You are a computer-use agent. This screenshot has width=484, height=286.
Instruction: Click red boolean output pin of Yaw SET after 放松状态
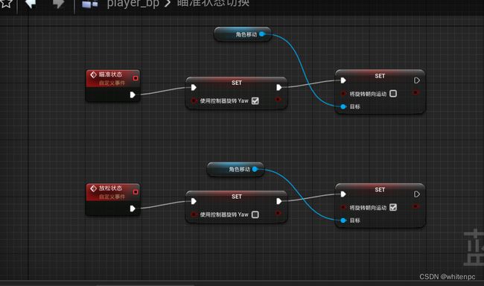pyautogui.click(x=278, y=213)
